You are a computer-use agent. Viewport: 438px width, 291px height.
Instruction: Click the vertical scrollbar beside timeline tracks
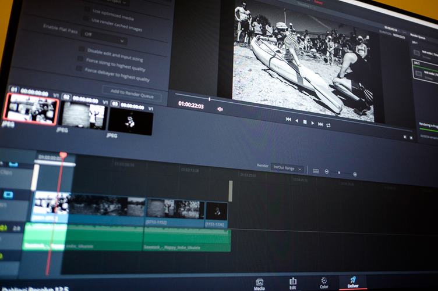(231, 191)
